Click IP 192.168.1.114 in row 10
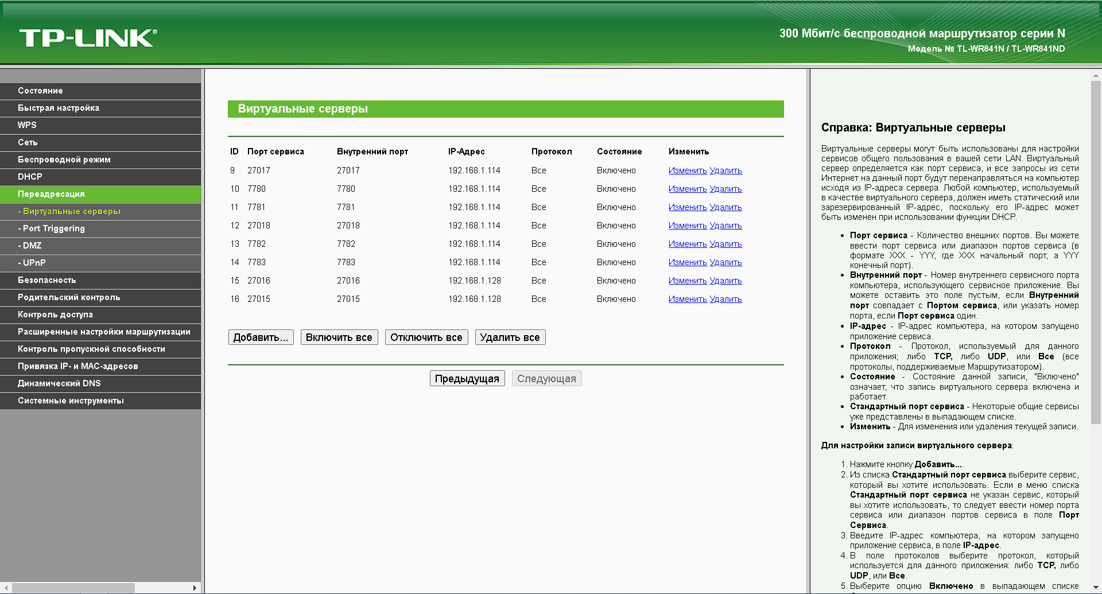Screen dimensions: 1102x594 pyautogui.click(x=475, y=189)
